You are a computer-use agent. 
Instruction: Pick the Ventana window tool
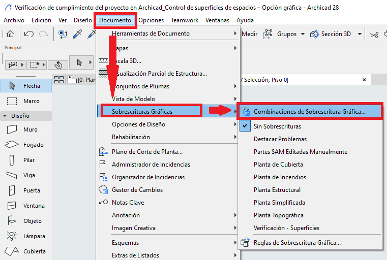tap(25, 206)
